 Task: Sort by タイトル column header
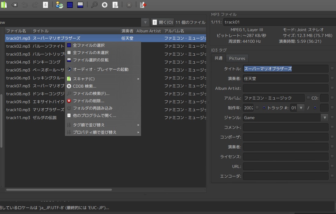pos(75,31)
